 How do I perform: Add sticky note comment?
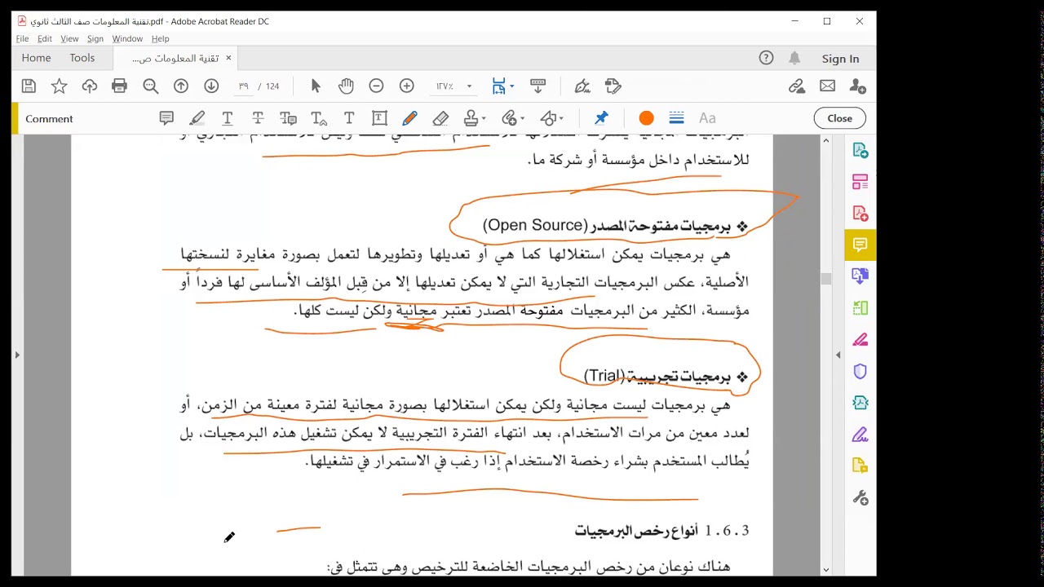166,118
